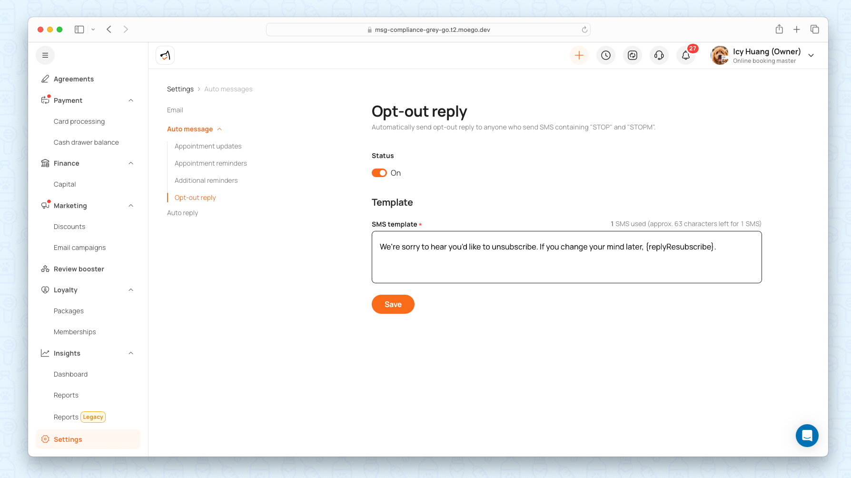Save the opt-out reply template

pyautogui.click(x=393, y=304)
